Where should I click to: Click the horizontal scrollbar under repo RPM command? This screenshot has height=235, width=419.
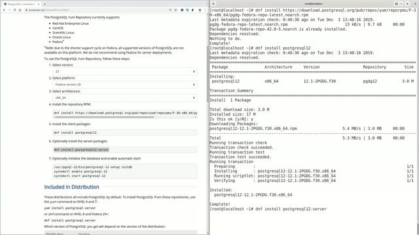[x=104, y=117]
